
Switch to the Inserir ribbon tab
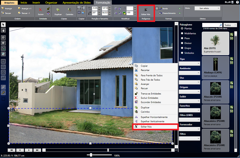tap(36, 2)
